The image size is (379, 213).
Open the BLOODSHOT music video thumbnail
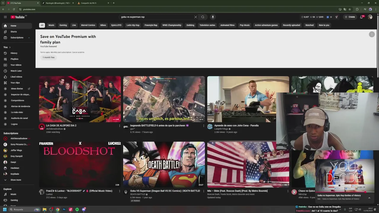(80, 164)
